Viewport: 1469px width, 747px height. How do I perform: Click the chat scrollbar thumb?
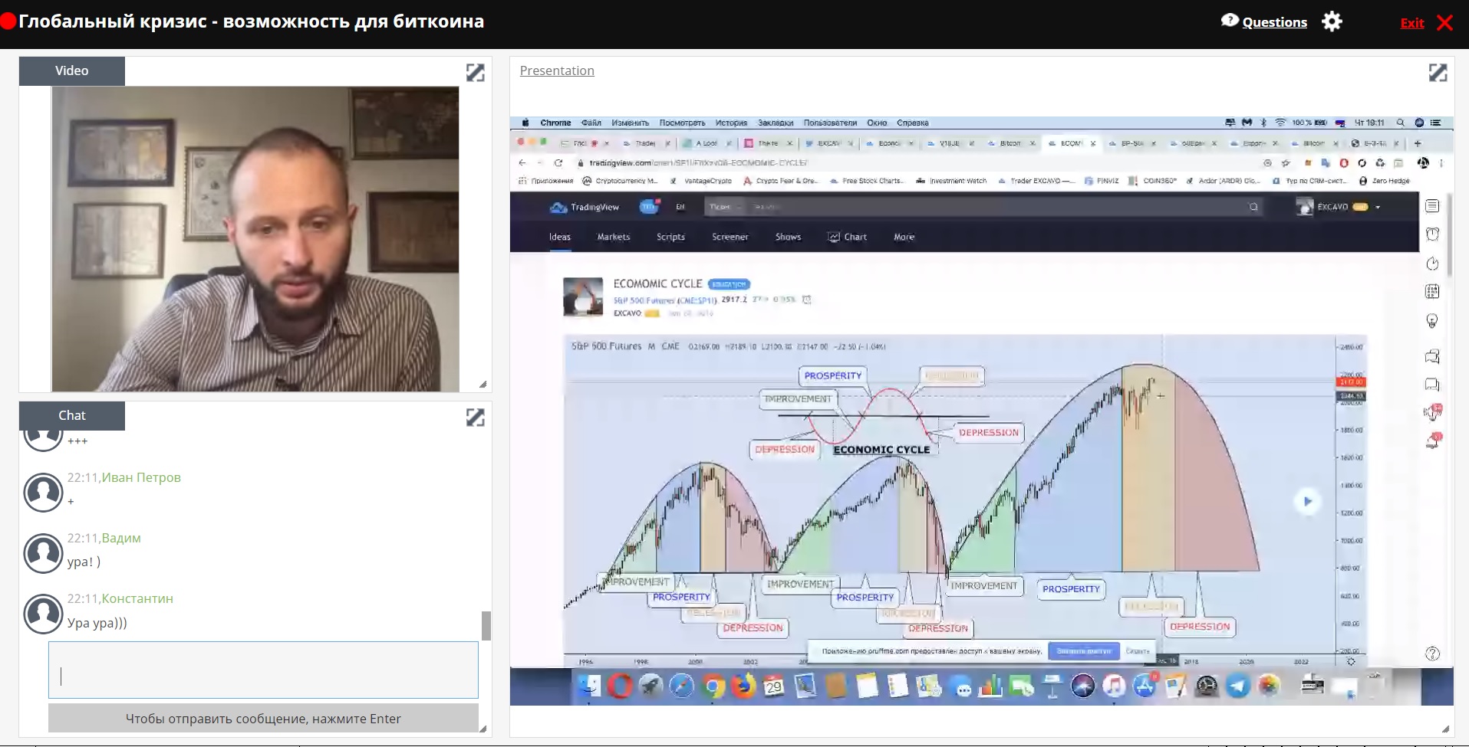[486, 625]
